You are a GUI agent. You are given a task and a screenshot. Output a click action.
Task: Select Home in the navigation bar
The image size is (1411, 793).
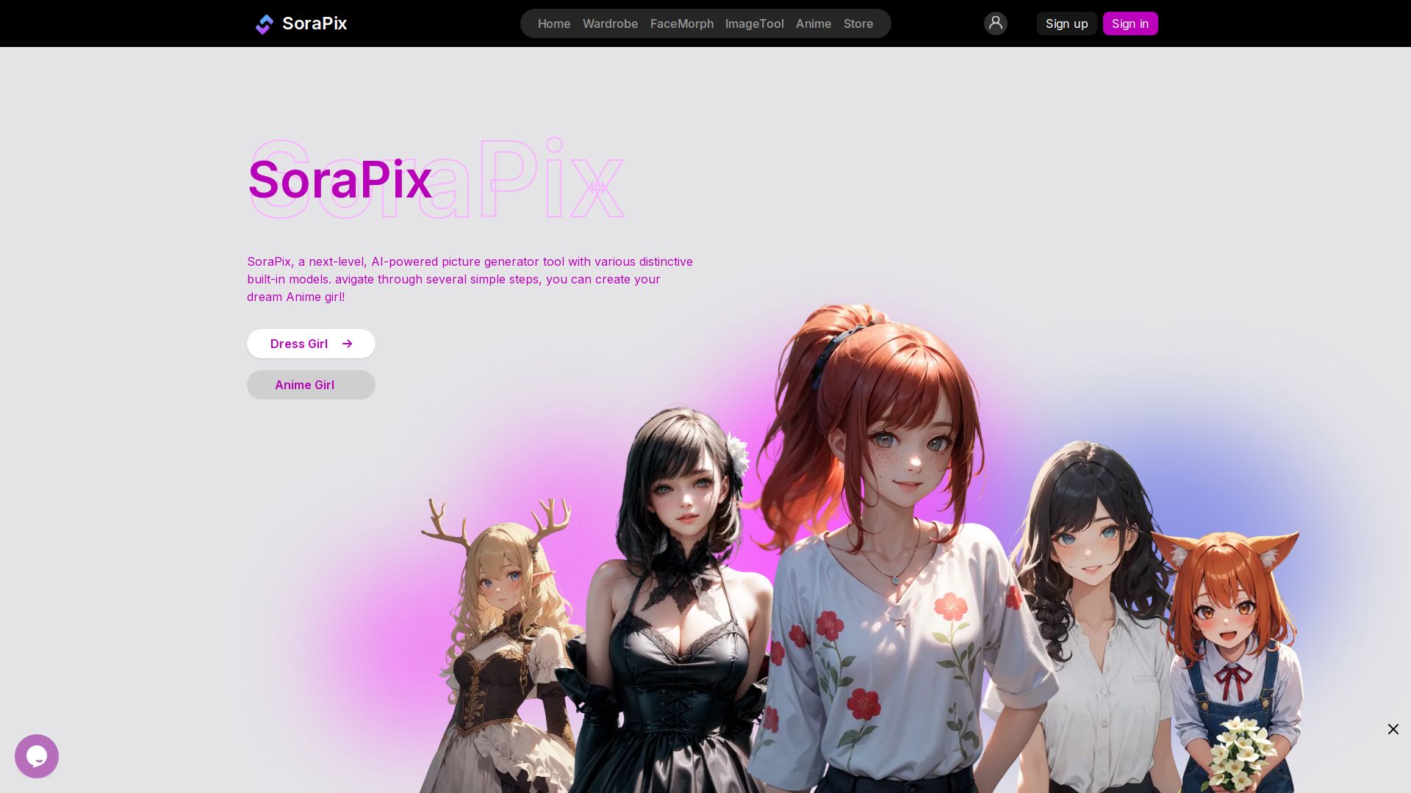[553, 23]
